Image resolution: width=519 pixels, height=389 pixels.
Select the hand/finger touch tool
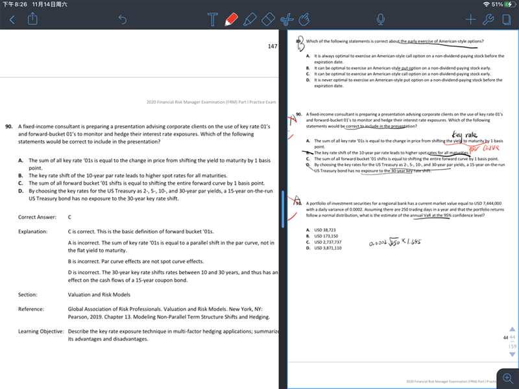[304, 19]
